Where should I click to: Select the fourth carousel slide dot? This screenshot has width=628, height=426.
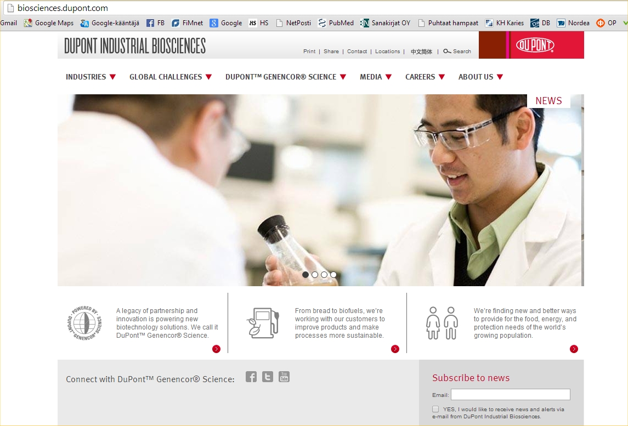pos(333,275)
